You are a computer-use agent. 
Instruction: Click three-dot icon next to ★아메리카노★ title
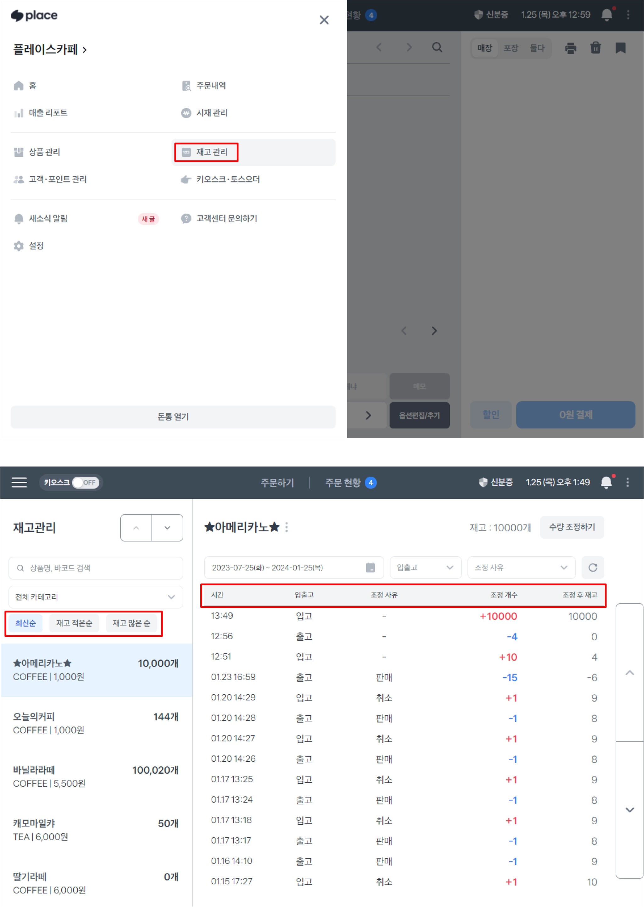click(x=287, y=527)
